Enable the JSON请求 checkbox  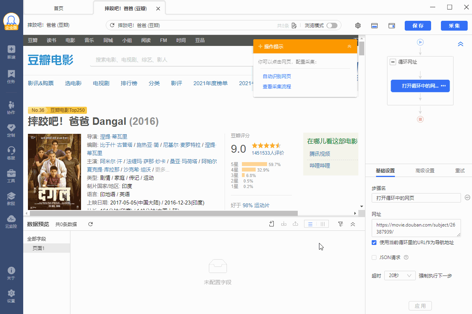click(374, 257)
